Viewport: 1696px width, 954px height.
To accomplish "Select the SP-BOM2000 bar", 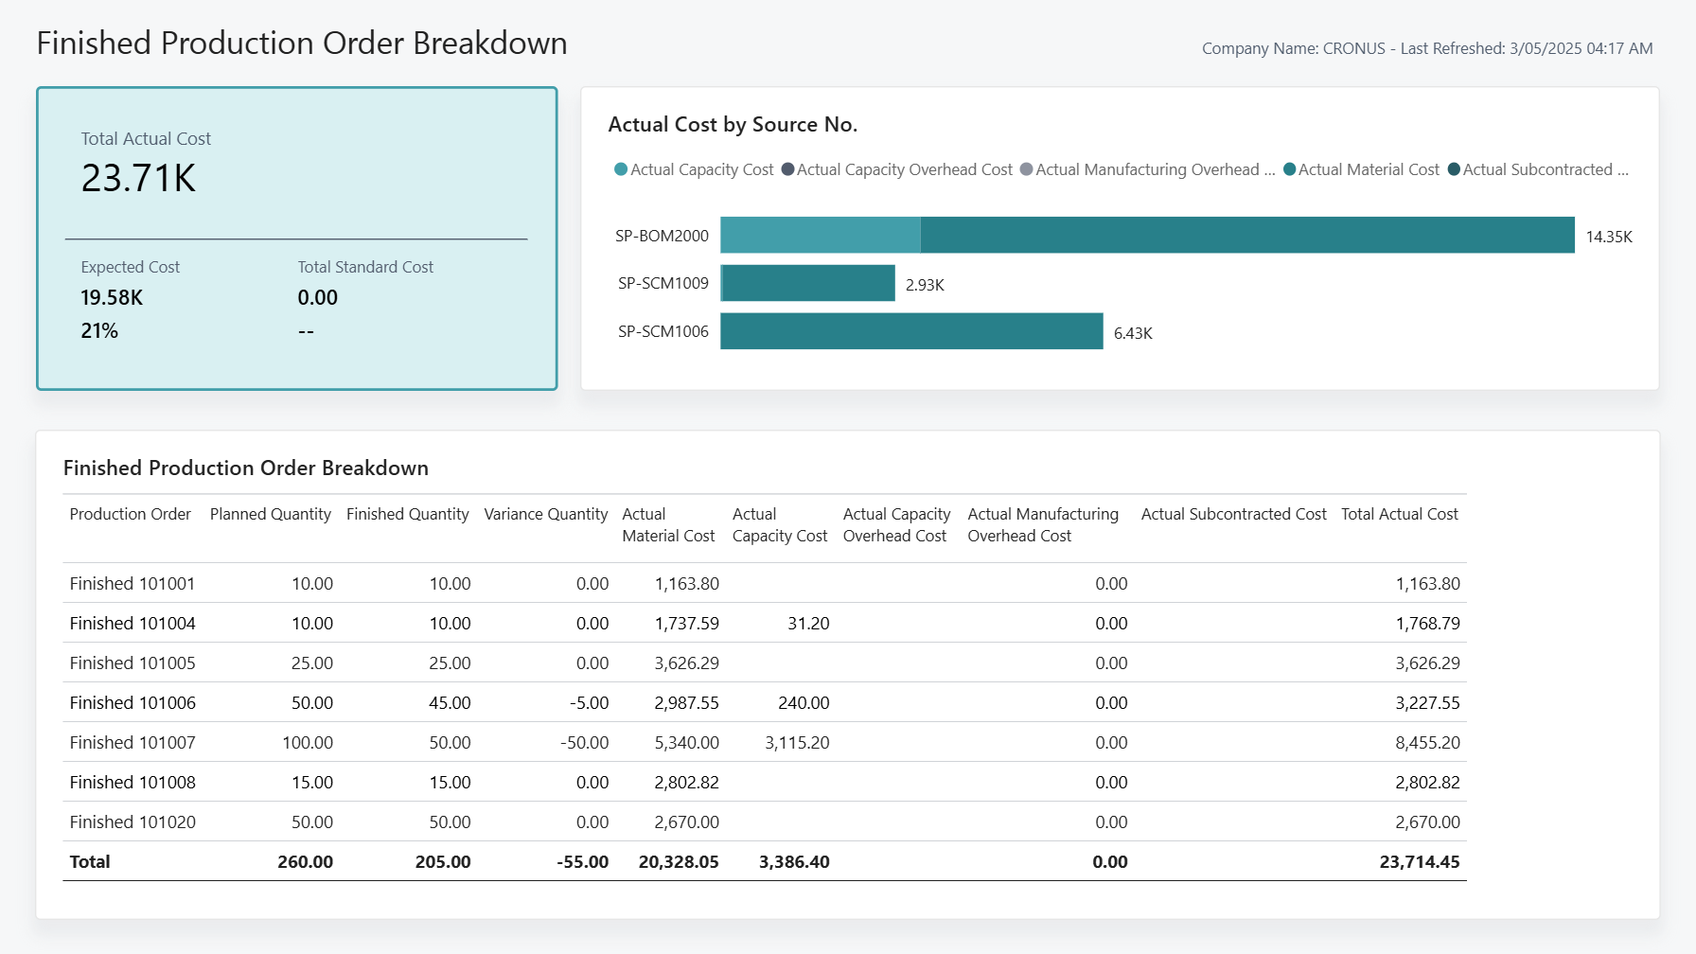I will 1136,236.
